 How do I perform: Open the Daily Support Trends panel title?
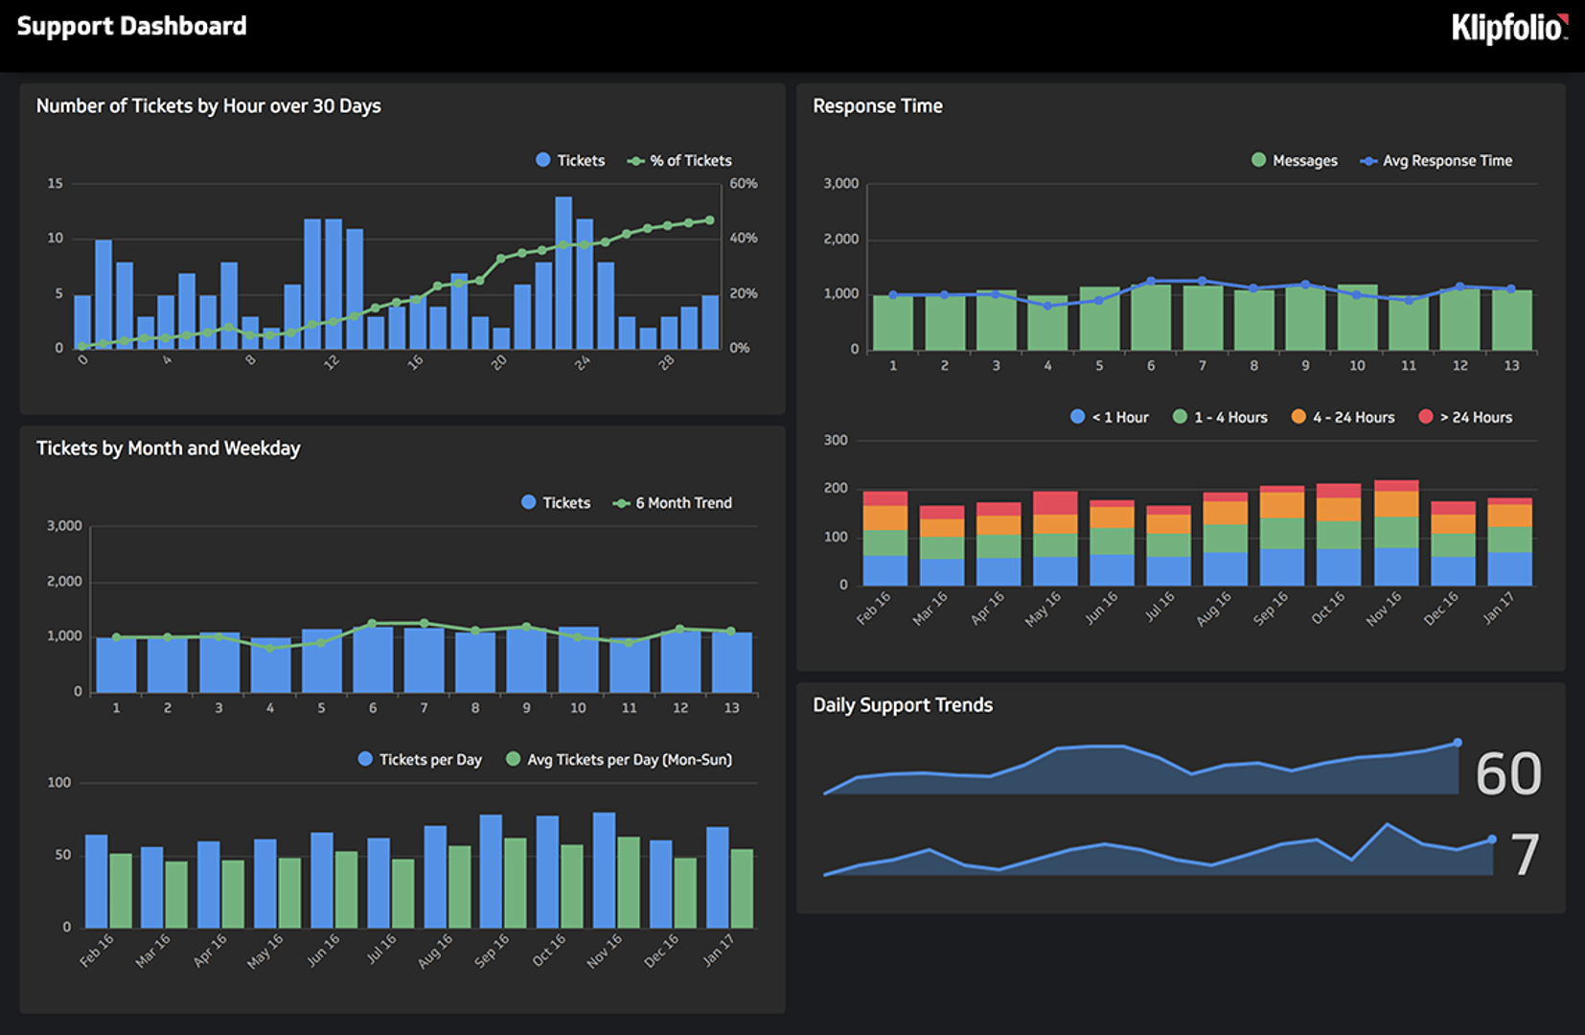[903, 705]
